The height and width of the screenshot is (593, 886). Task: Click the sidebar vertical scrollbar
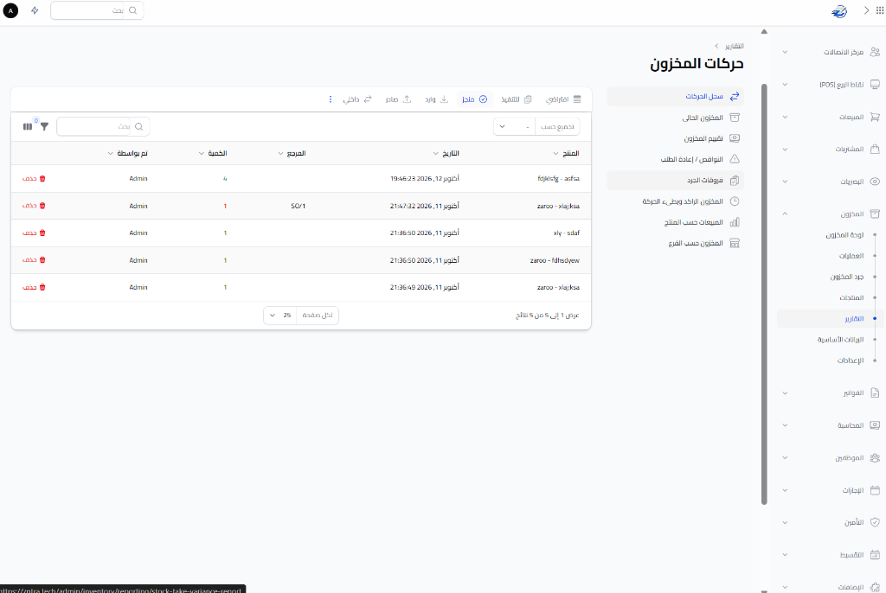764,294
